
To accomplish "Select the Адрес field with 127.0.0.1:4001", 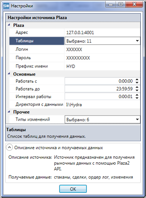I will click(x=102, y=33).
